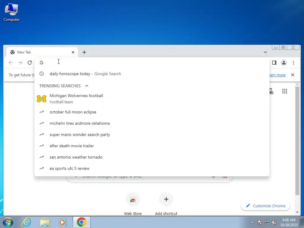
Task: Pick after death movie trailer suggestion
Action: click(152, 146)
